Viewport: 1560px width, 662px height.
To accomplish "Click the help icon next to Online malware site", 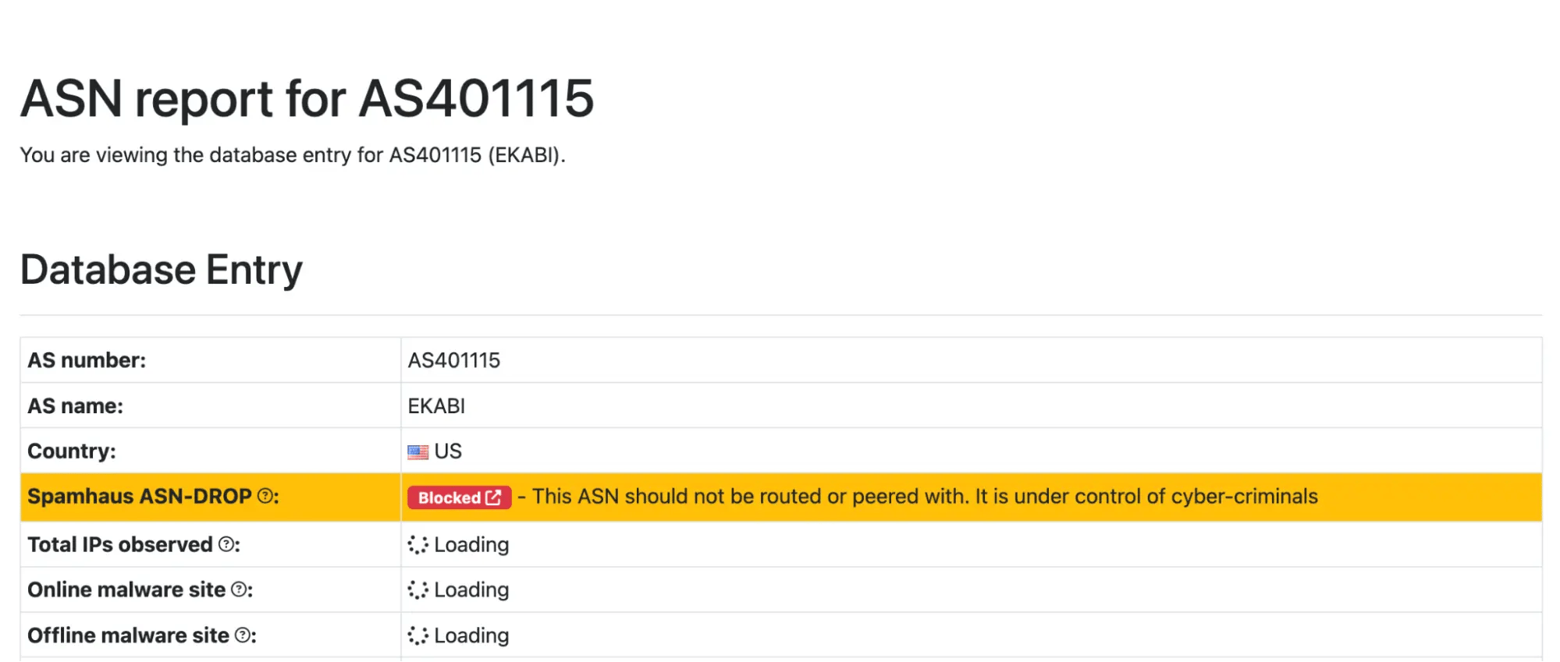I will (240, 590).
